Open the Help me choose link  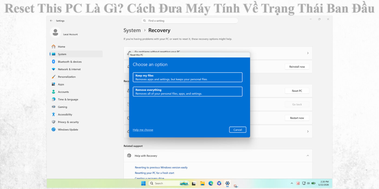[x=143, y=130]
